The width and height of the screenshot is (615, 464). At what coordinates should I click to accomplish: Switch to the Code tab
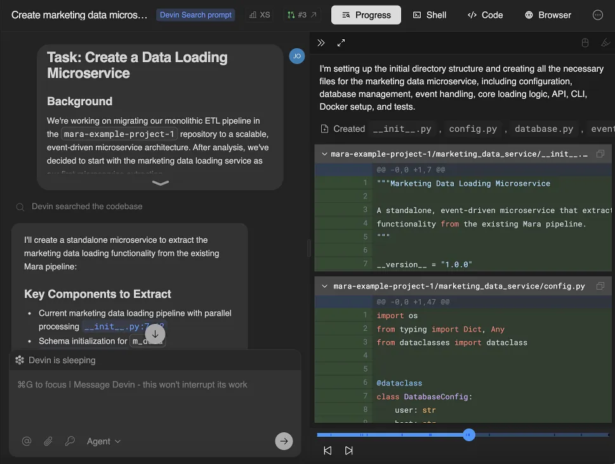tap(485, 15)
